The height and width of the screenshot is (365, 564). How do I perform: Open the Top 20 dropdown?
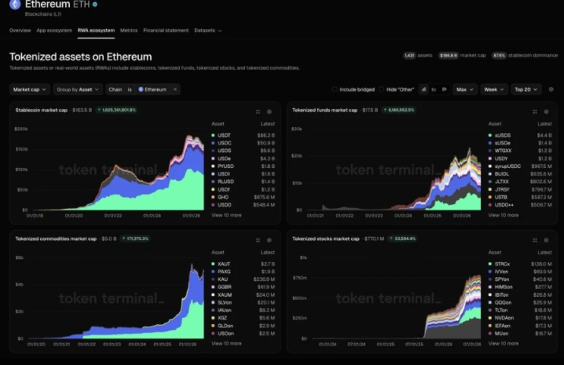pyautogui.click(x=526, y=90)
